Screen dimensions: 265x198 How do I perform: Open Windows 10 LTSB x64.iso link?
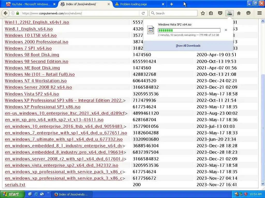(x=31, y=35)
